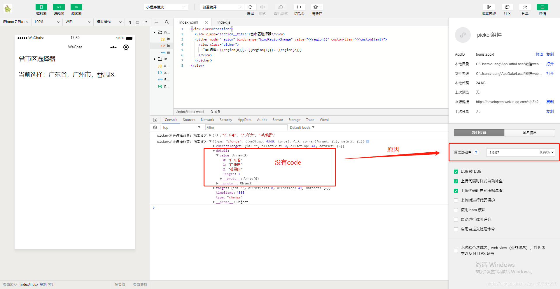Toggle the 模拟器 simulator panel button

pos(41,7)
